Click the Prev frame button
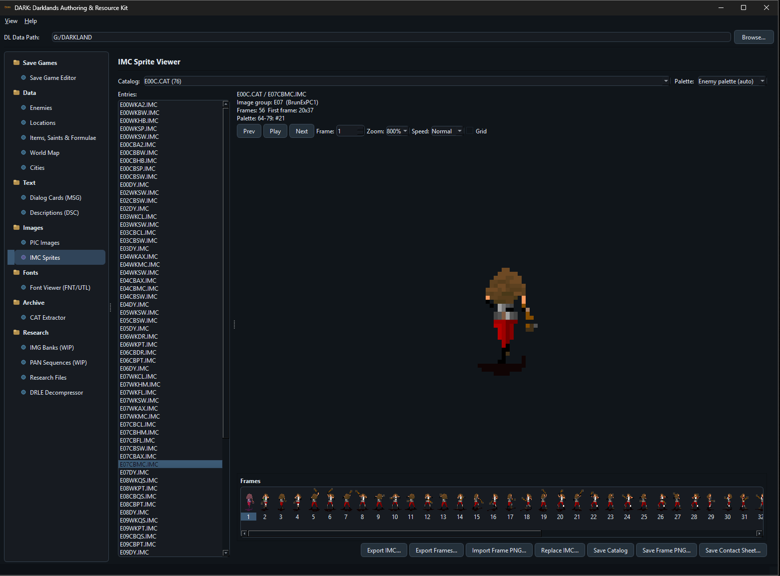The width and height of the screenshot is (780, 576). [249, 131]
